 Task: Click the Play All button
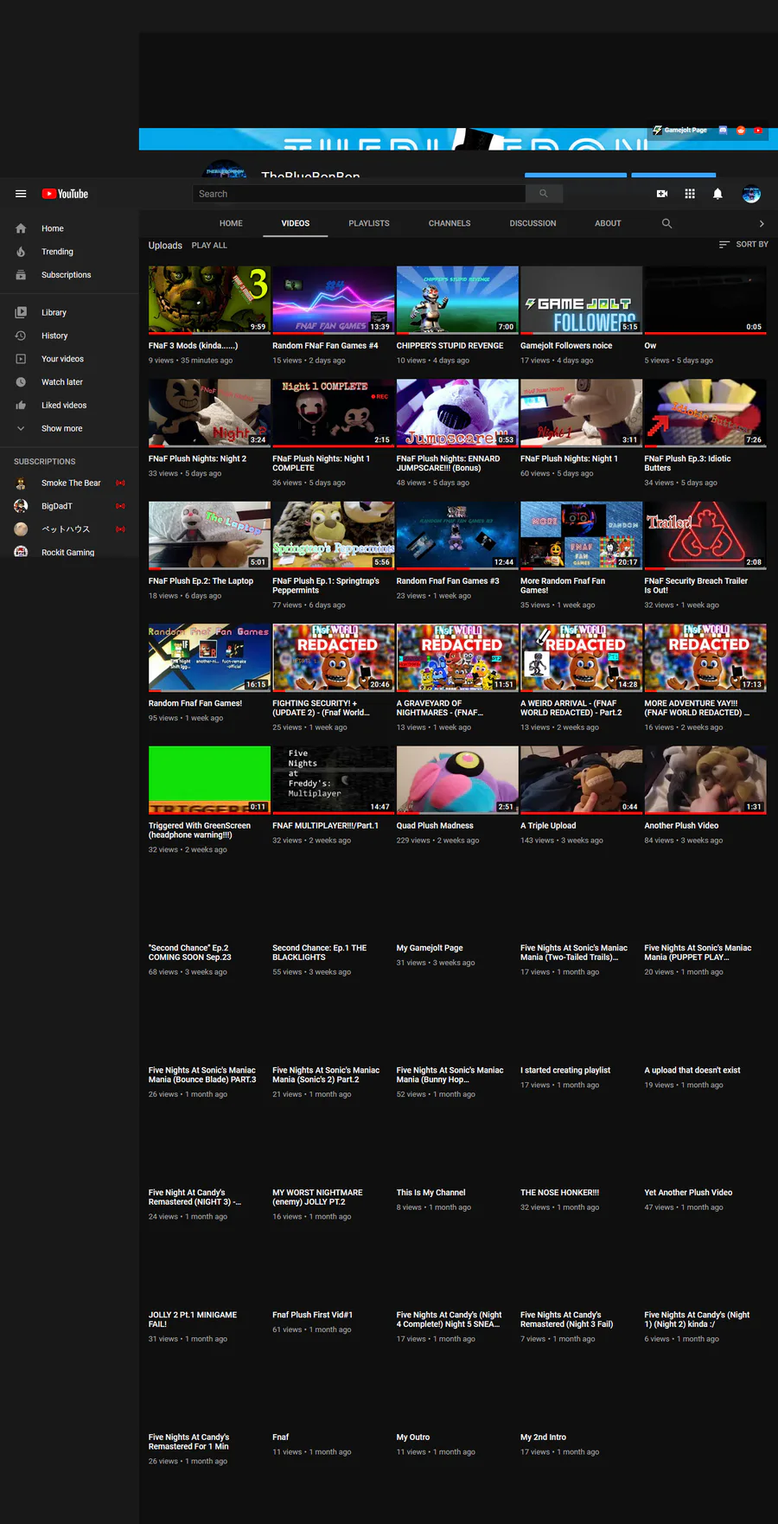click(x=209, y=246)
